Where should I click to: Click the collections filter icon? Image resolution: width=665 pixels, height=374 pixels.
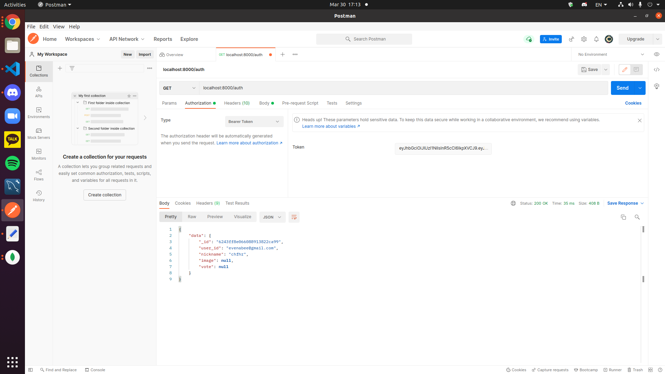72,68
